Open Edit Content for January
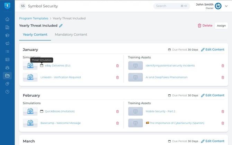Screen dimensions: 232x145 (x=213, y=50)
